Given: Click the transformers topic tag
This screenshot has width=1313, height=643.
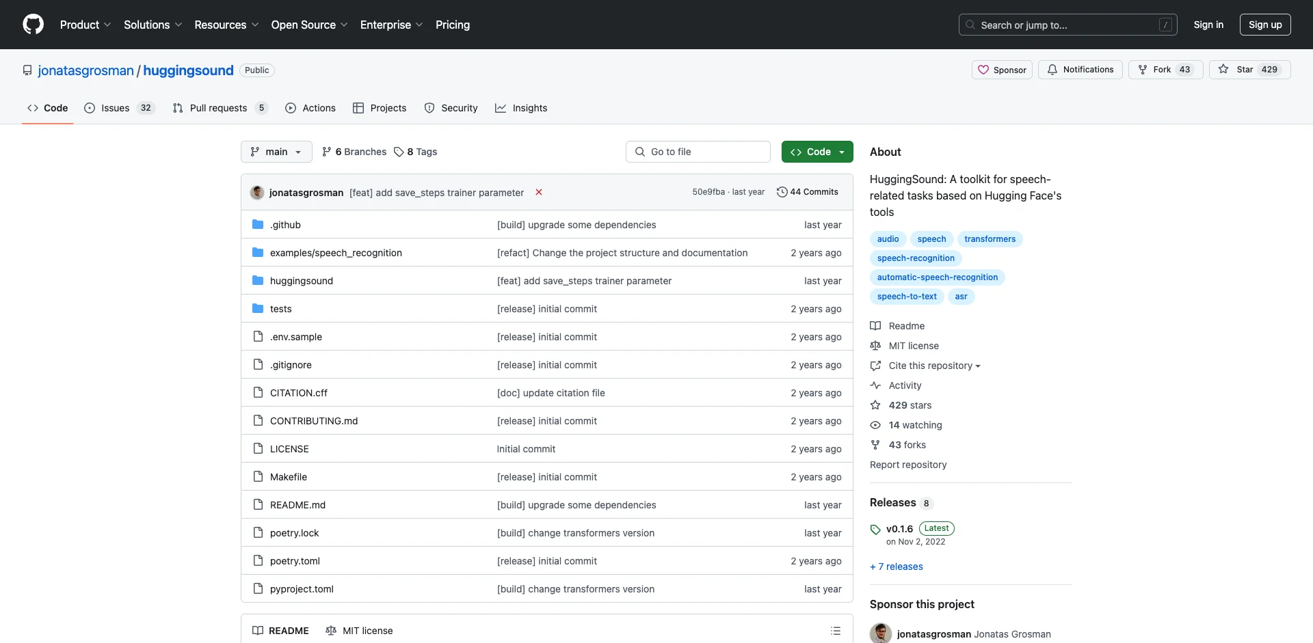Looking at the screenshot, I should [x=990, y=239].
